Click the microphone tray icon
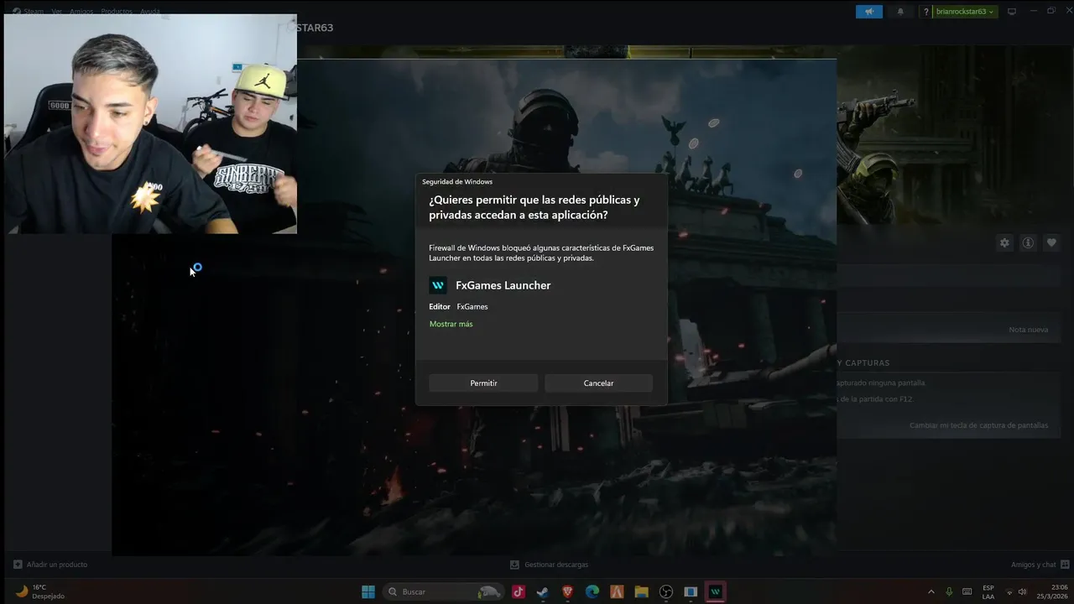Screen dimensions: 1074x604 [x=949, y=591]
